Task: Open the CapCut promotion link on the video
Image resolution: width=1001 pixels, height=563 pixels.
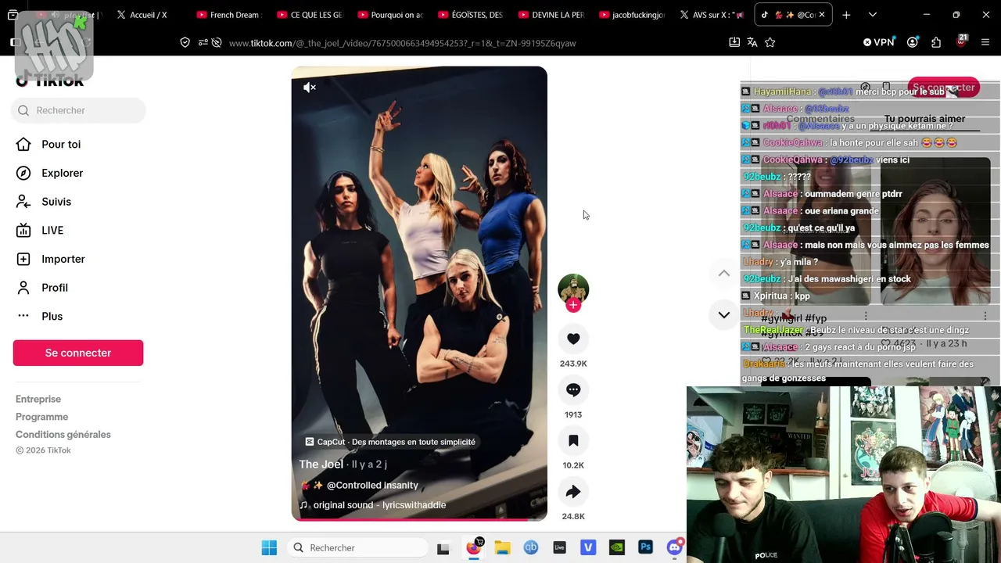Action: pyautogui.click(x=390, y=442)
